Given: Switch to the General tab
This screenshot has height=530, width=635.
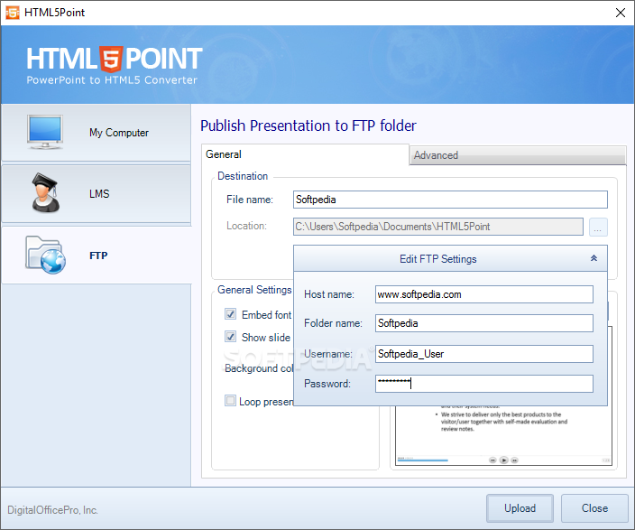Looking at the screenshot, I should coord(305,154).
